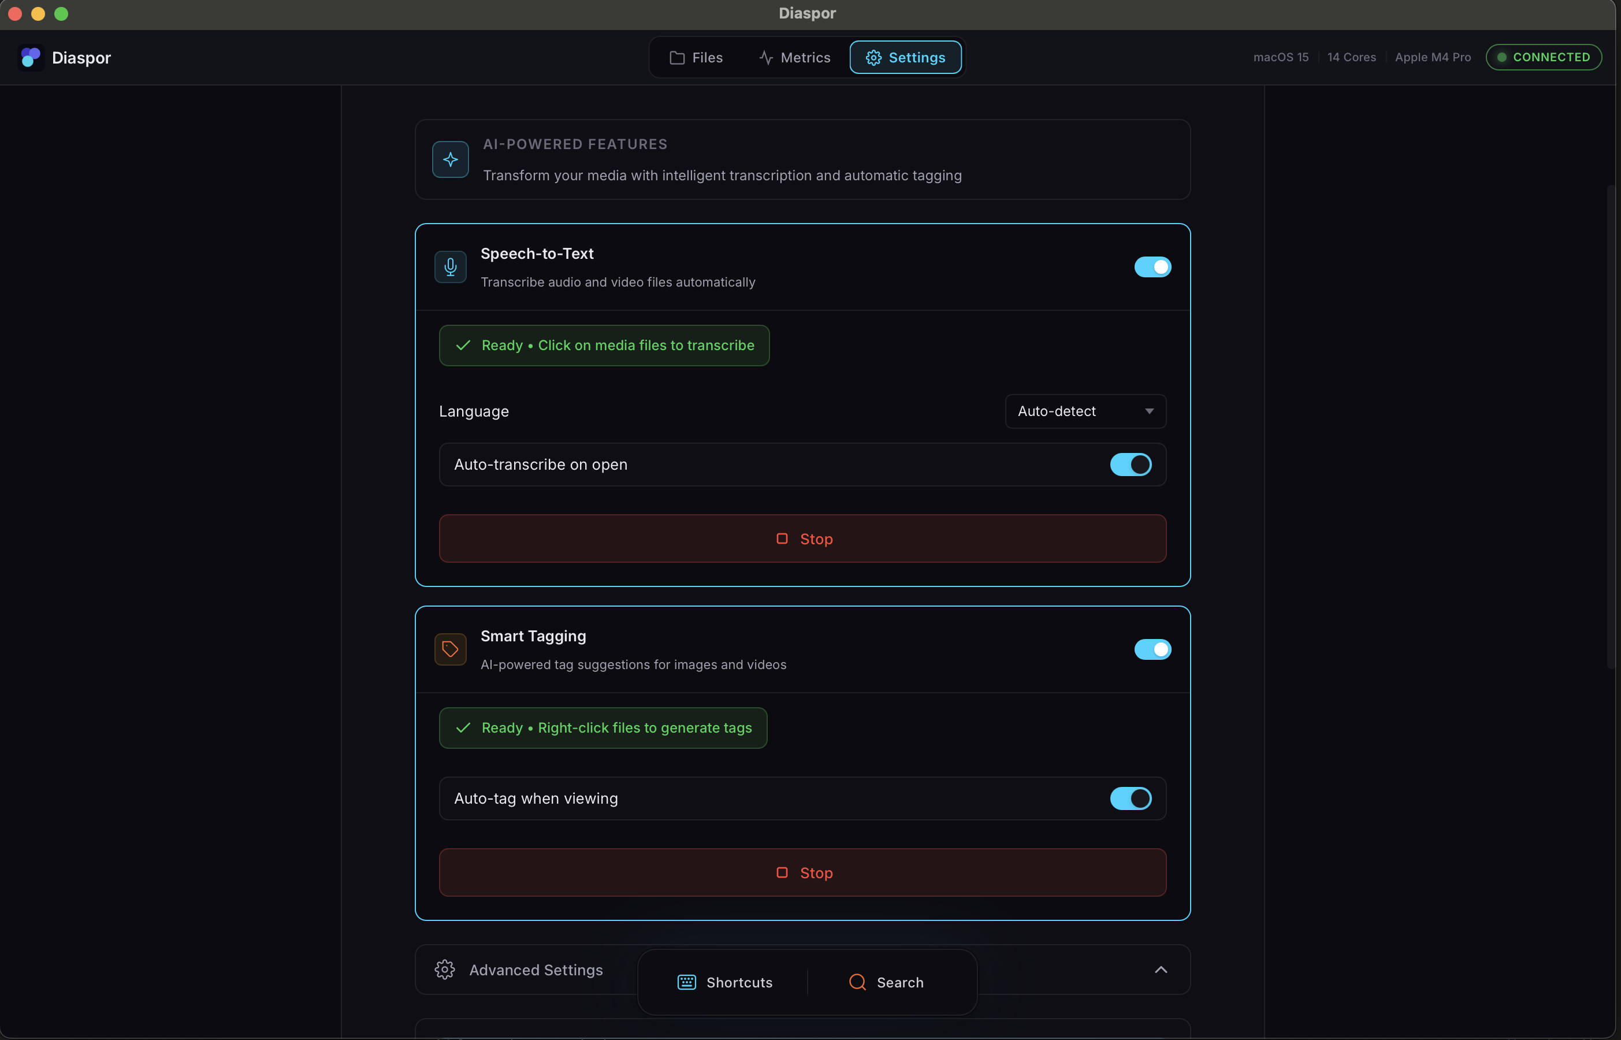This screenshot has height=1040, width=1621.
Task: Click the 'Transcribe audio and video files automatically' text
Action: coord(618,283)
